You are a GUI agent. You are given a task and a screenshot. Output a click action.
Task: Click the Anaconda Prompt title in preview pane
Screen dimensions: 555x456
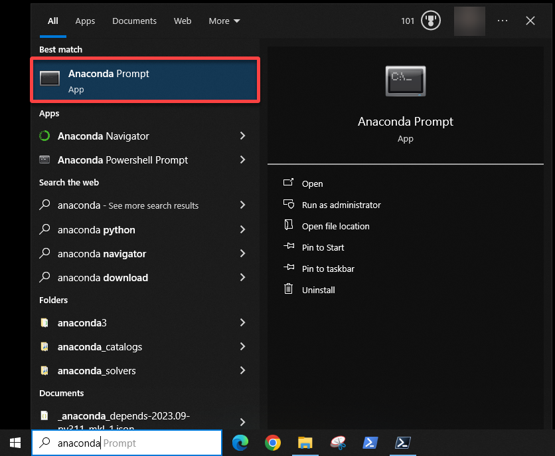click(x=405, y=122)
